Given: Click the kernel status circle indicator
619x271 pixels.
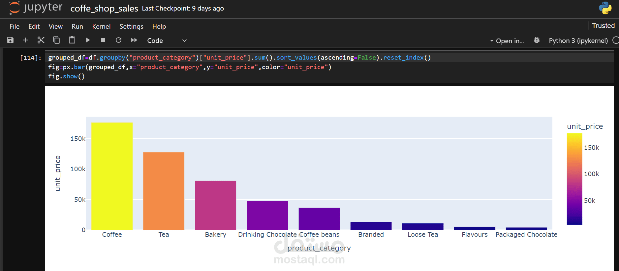Looking at the screenshot, I should [616, 40].
